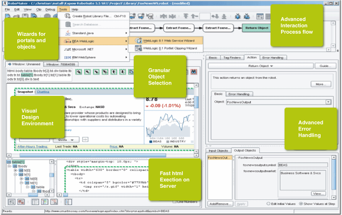Open the top-row Error Handling tab
The width and height of the screenshot is (342, 215).
pos(273,57)
